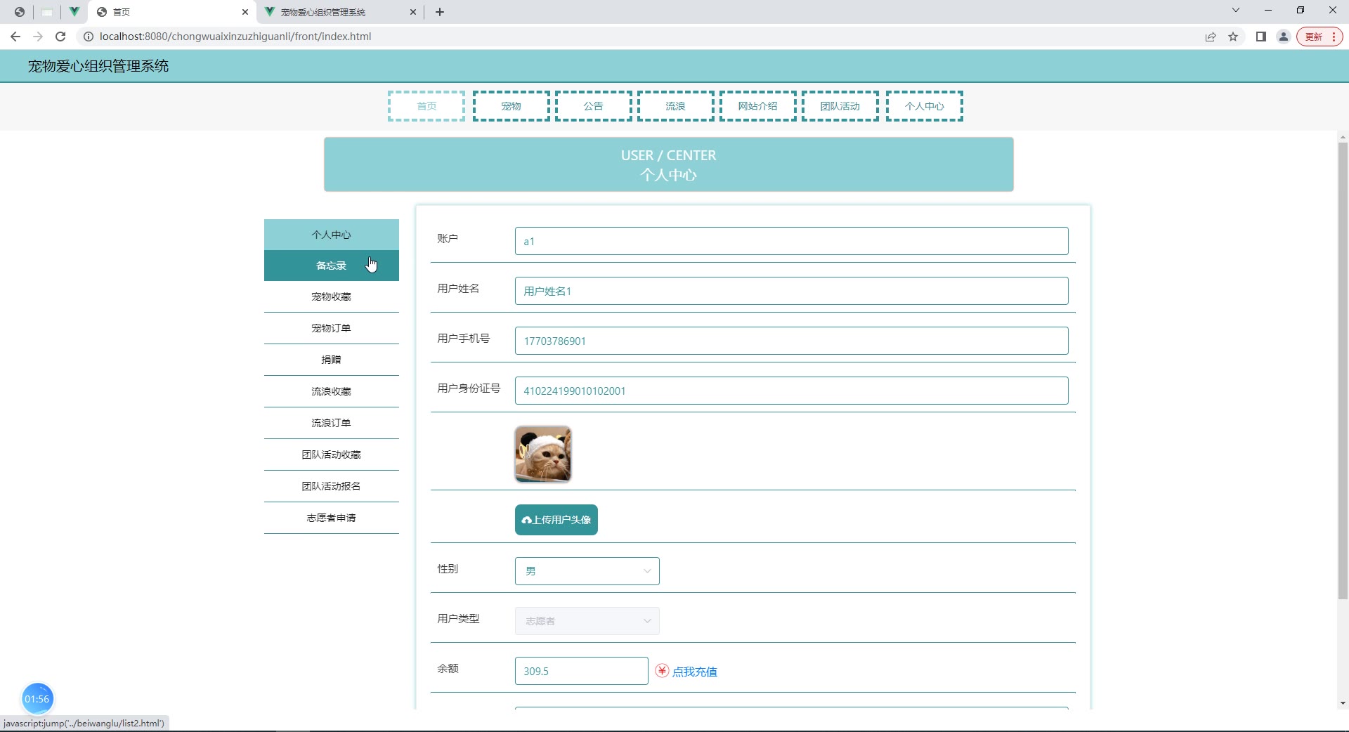This screenshot has height=732, width=1349.
Task: Click the cat avatar thumbnail
Action: tap(543, 454)
